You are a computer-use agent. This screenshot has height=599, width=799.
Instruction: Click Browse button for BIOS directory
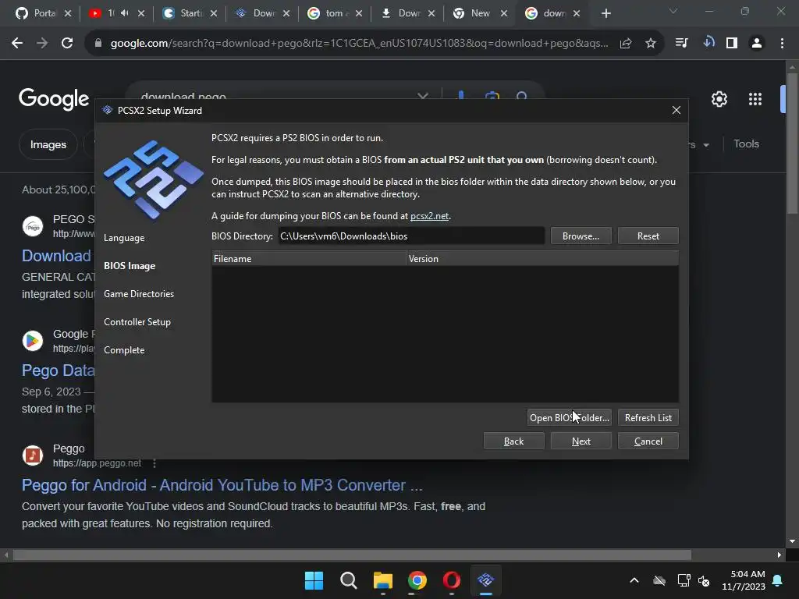click(x=581, y=236)
